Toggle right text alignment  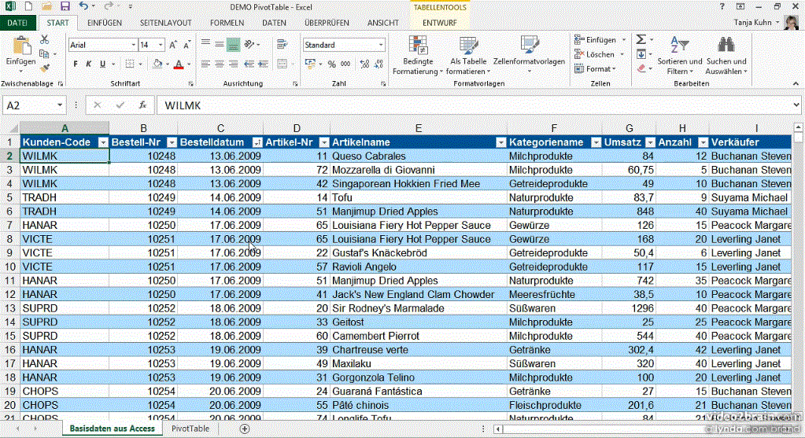coord(233,64)
